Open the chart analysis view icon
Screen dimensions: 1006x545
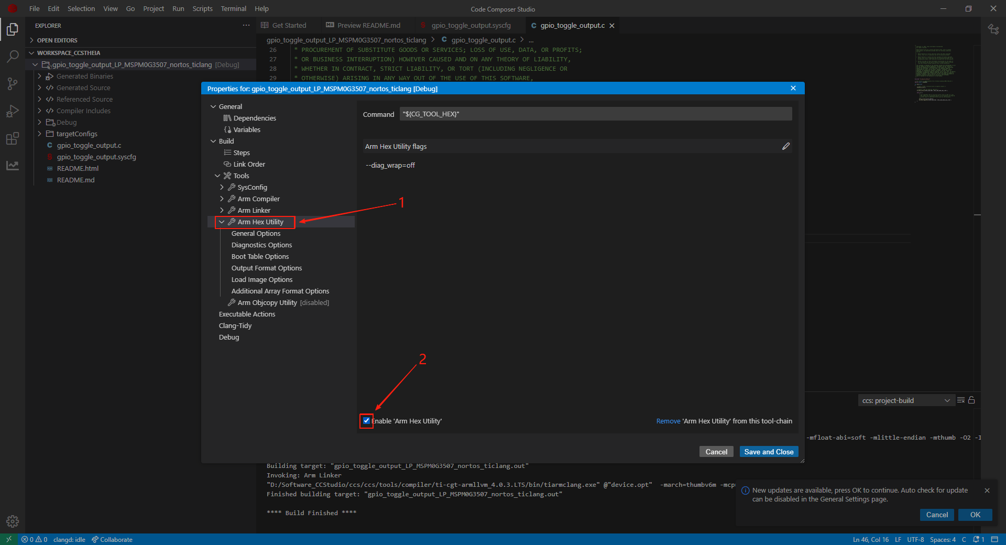13,166
